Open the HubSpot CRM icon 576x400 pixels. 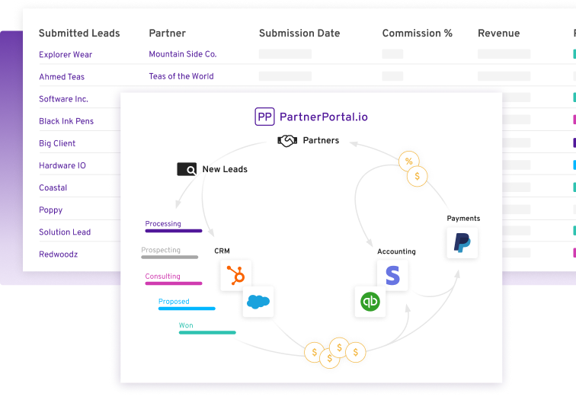236,276
